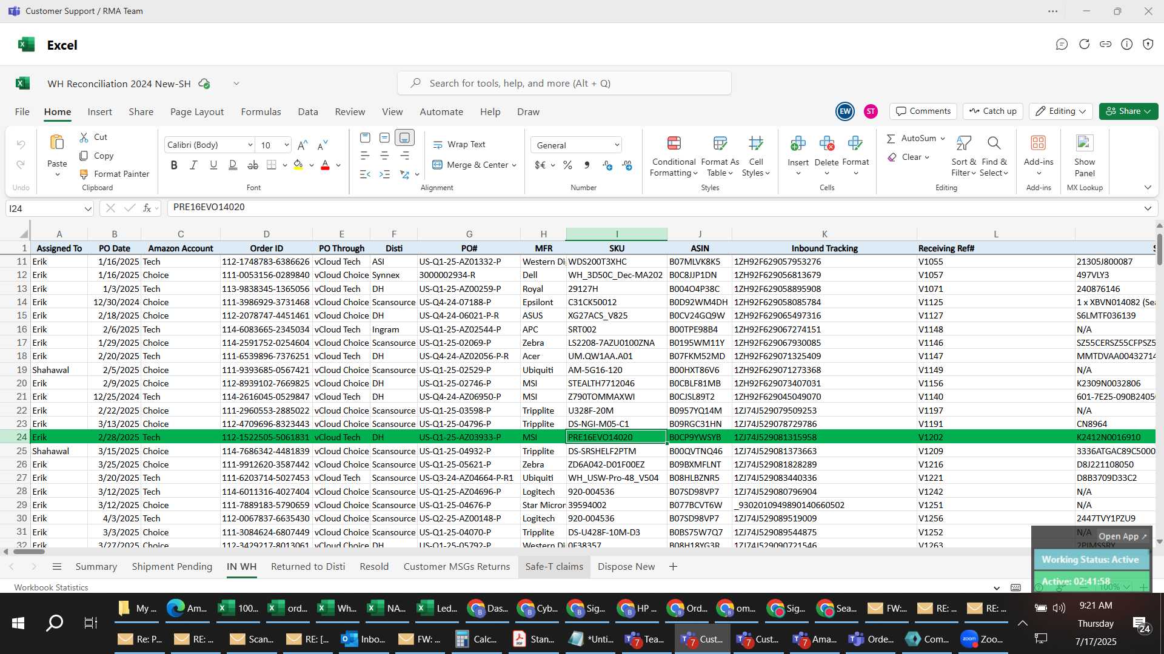1164x654 pixels.
Task: Open the General number format dropdown
Action: click(x=617, y=145)
